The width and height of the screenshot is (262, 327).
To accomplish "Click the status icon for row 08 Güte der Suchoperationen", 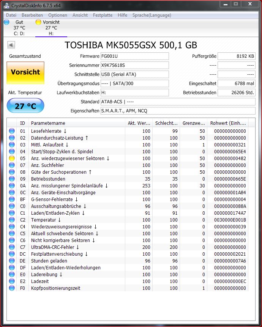I will (x=12, y=172).
